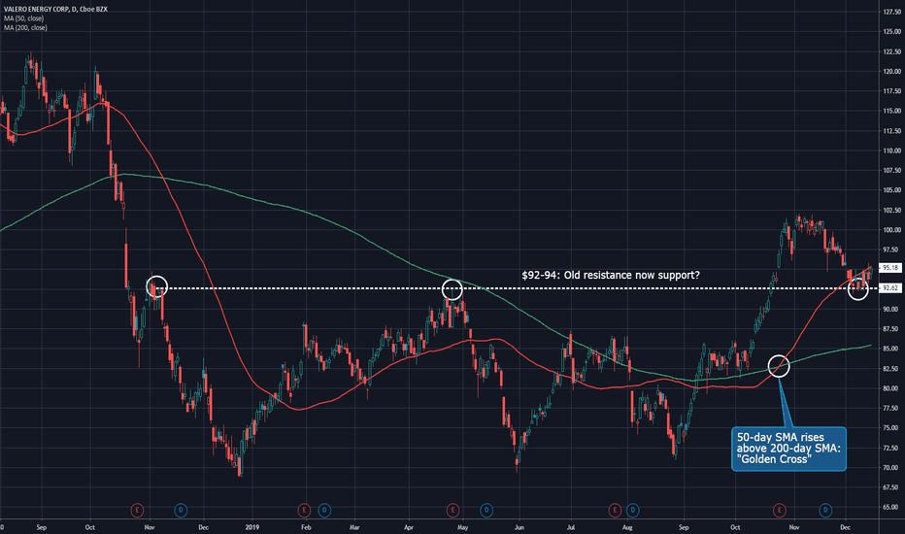This screenshot has height=534, width=905.
Task: Click the 75.00 price axis label
Action: click(891, 428)
